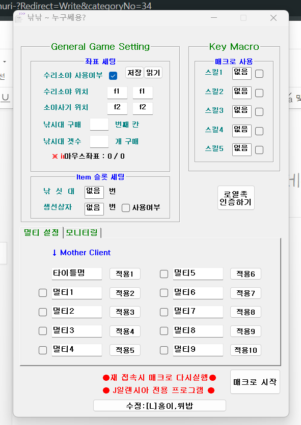Click the 낚싯대 item slot field
This screenshot has width=301, height=425.
pyautogui.click(x=94, y=192)
